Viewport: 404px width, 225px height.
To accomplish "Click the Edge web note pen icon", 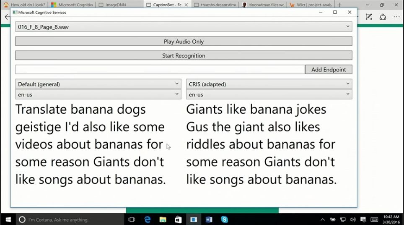I will click(x=368, y=17).
